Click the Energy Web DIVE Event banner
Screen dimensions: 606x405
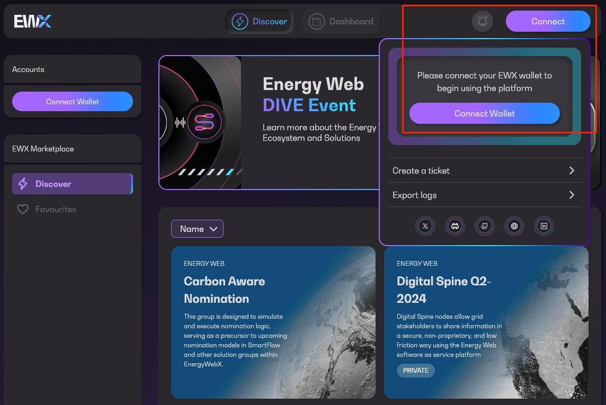point(268,122)
